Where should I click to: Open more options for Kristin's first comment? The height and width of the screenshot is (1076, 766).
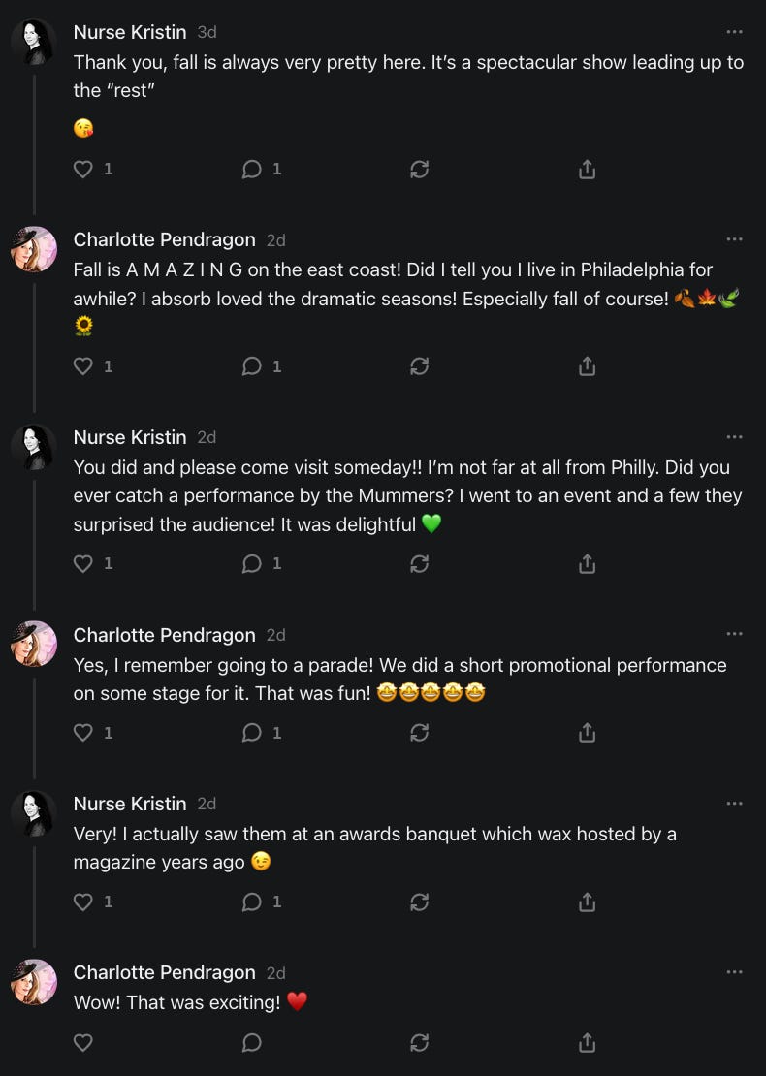click(x=734, y=32)
